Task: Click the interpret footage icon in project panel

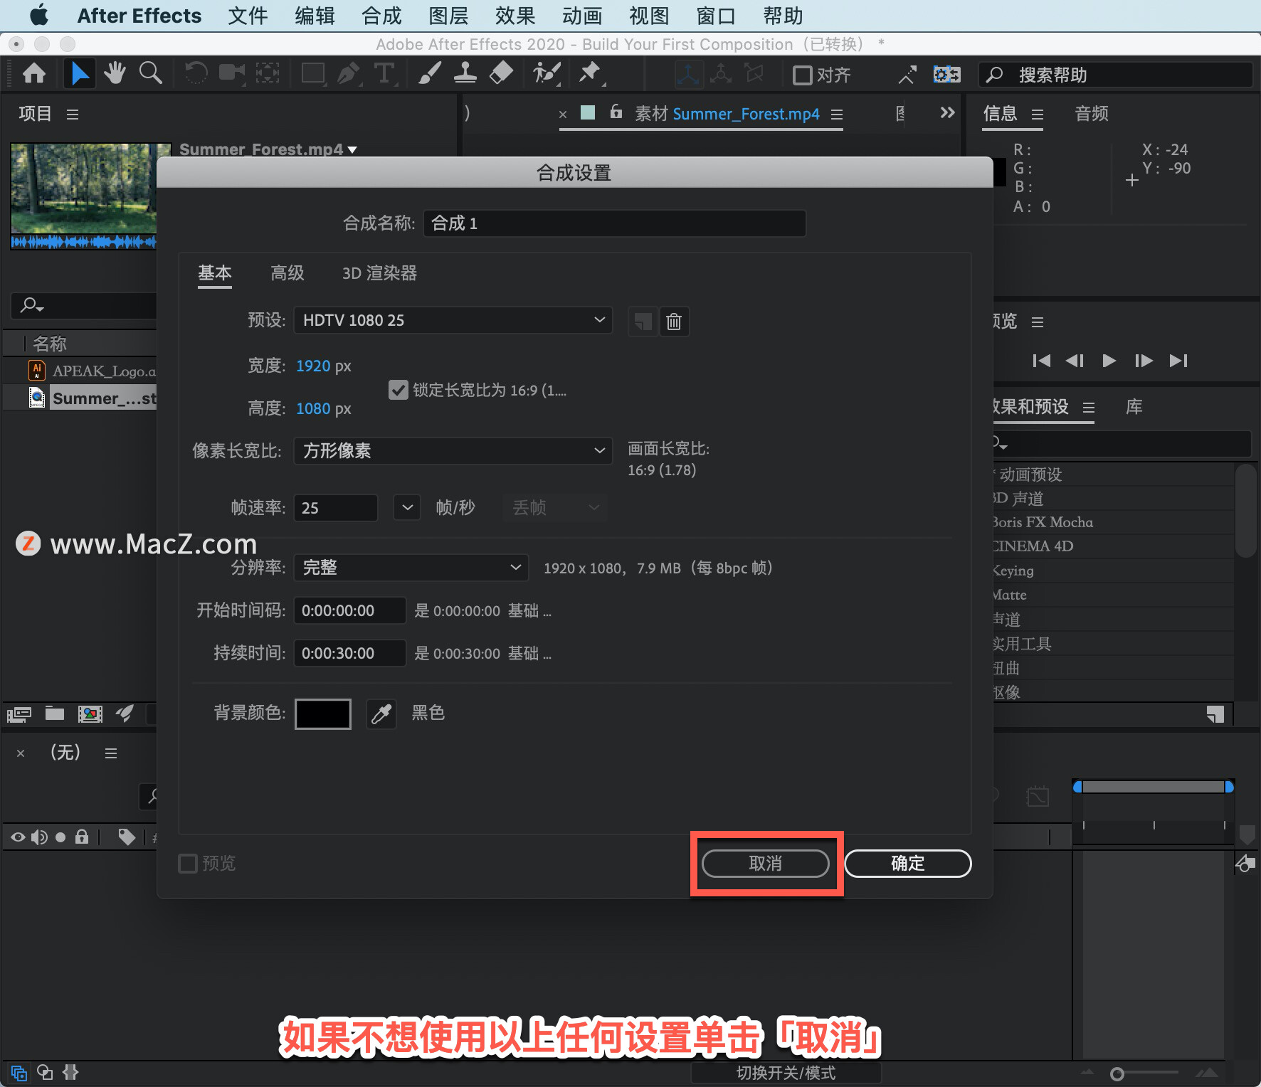Action: click(19, 714)
